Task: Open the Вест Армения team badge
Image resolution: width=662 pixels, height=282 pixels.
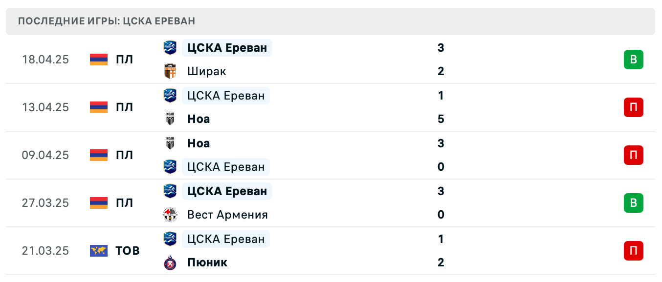Action: point(171,215)
